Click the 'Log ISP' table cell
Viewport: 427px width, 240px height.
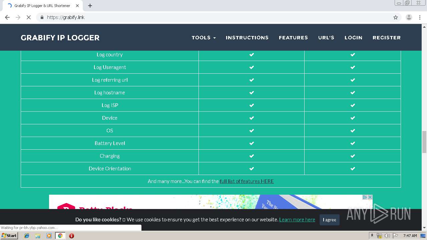(110, 105)
